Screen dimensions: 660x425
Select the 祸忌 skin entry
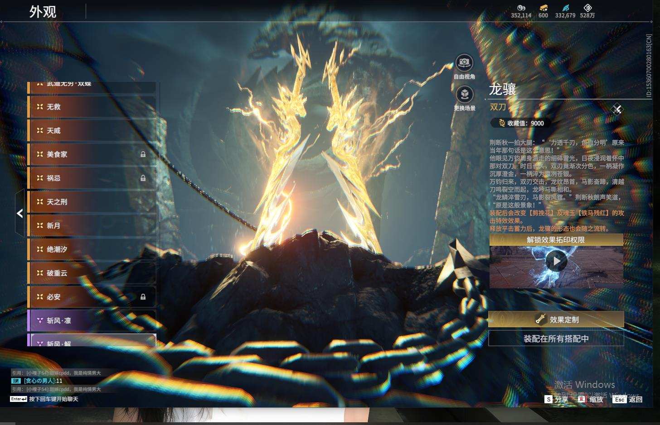click(x=92, y=178)
